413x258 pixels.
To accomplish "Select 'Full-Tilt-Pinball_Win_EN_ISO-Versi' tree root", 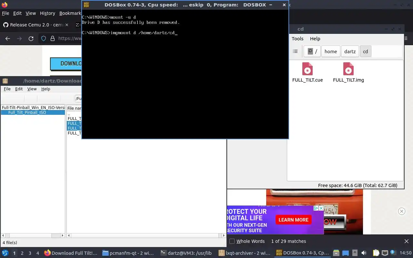I will [x=33, y=108].
